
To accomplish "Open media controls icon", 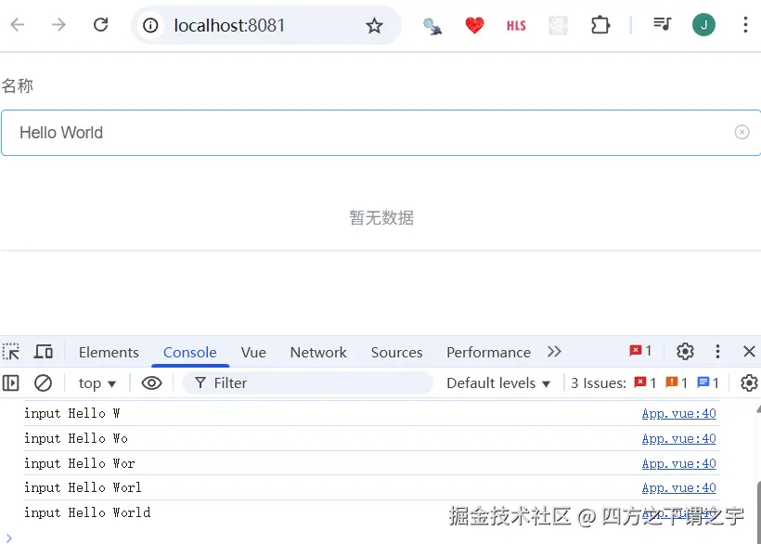I will point(662,24).
